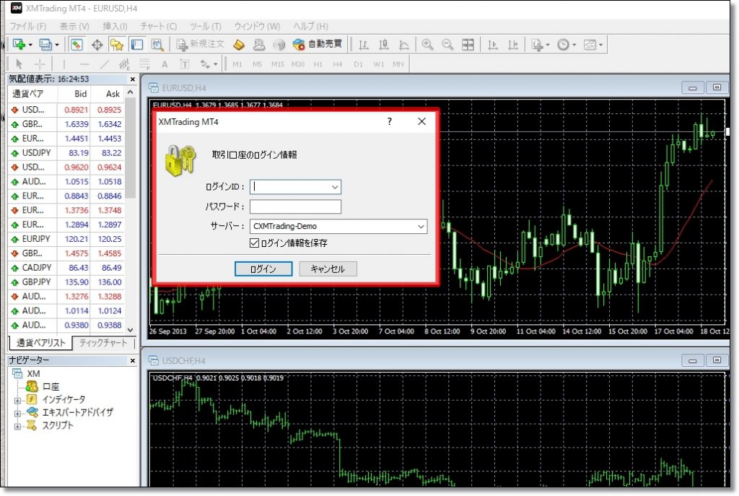The width and height of the screenshot is (739, 496).
Task: Open the chart templates dropdown
Action: [593, 45]
